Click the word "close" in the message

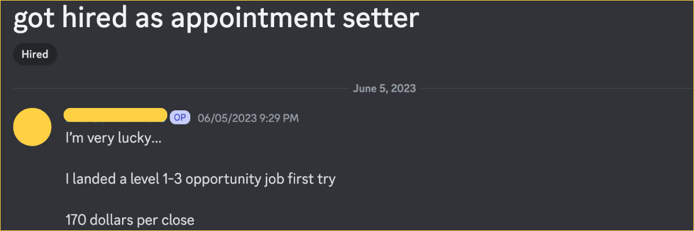pyautogui.click(x=178, y=219)
